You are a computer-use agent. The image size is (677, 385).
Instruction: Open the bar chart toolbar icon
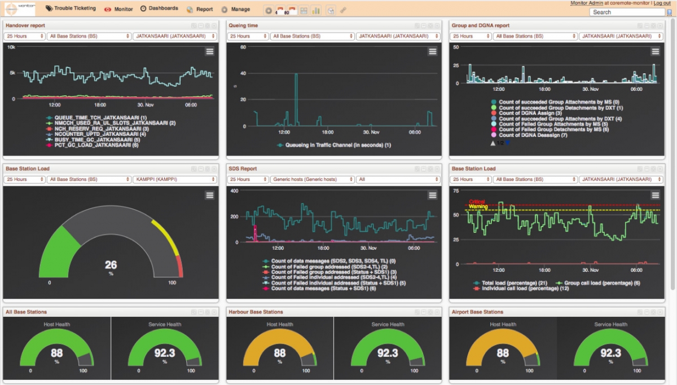point(316,10)
